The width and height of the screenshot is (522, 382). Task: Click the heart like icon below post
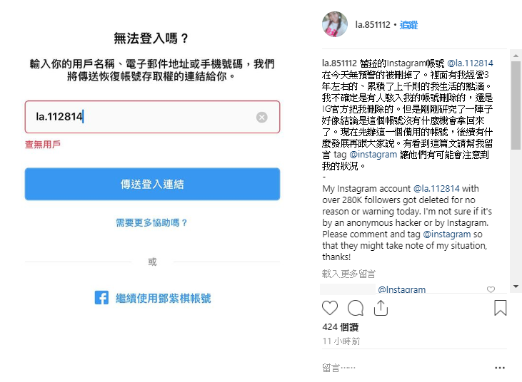[330, 308]
